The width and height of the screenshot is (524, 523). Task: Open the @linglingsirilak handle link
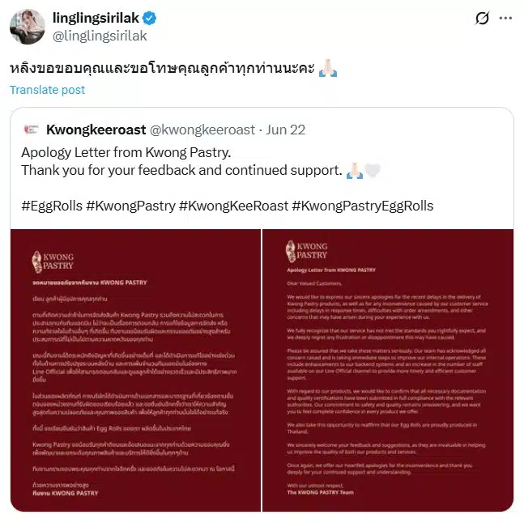click(100, 36)
